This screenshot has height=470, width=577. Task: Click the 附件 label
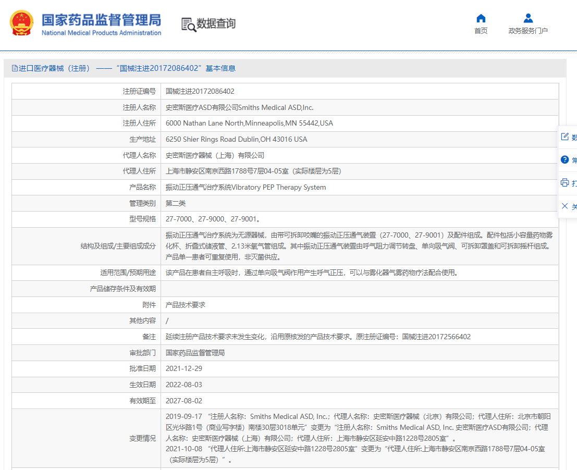coord(149,305)
